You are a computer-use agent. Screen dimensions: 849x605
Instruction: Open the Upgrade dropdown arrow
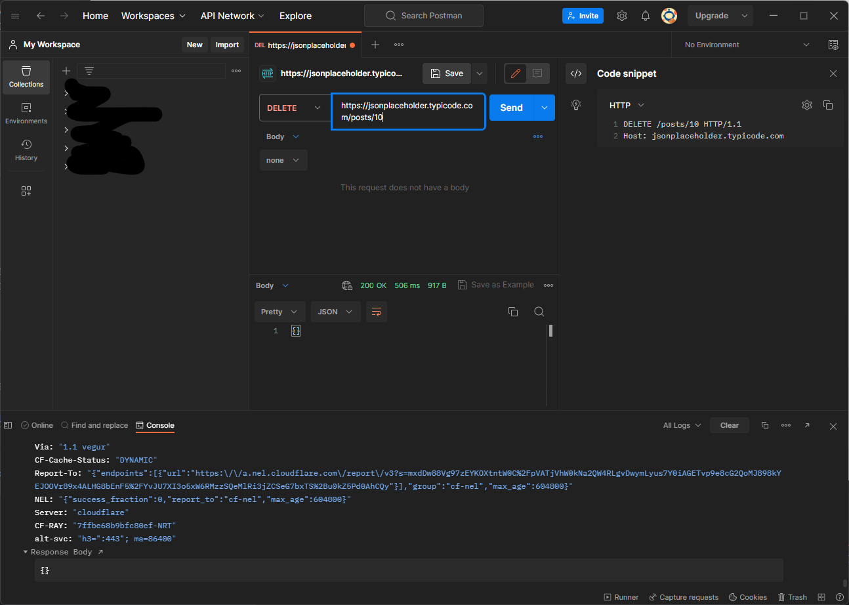pos(745,16)
